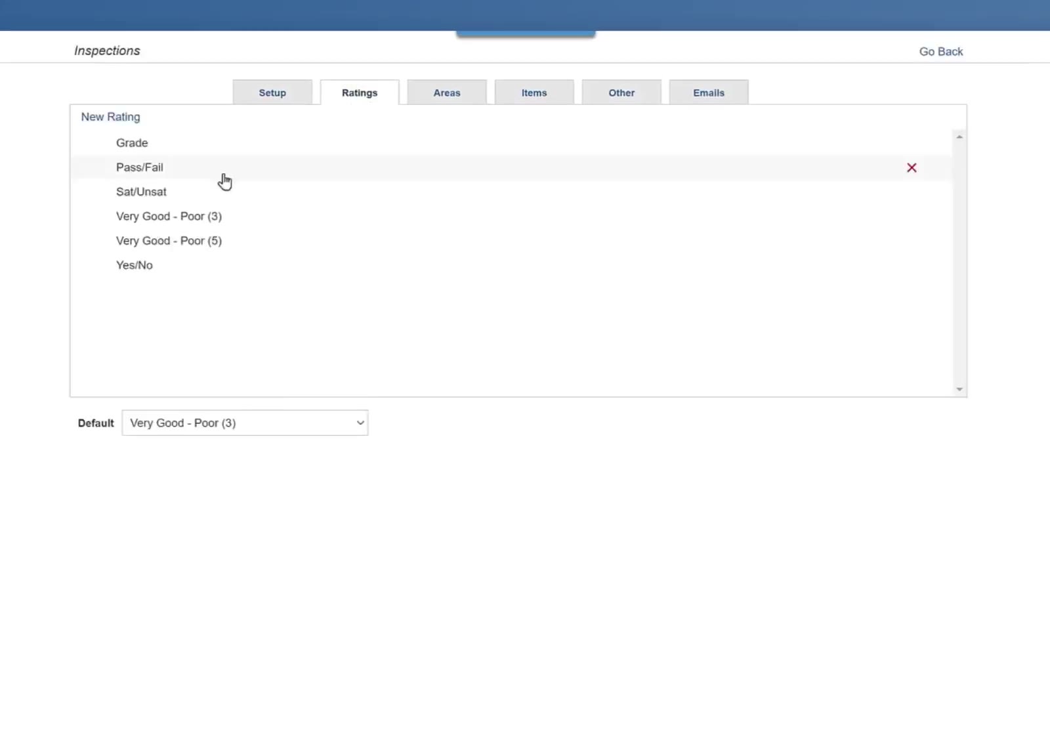This screenshot has width=1050, height=730.
Task: Click the Go Back link
Action: [940, 51]
